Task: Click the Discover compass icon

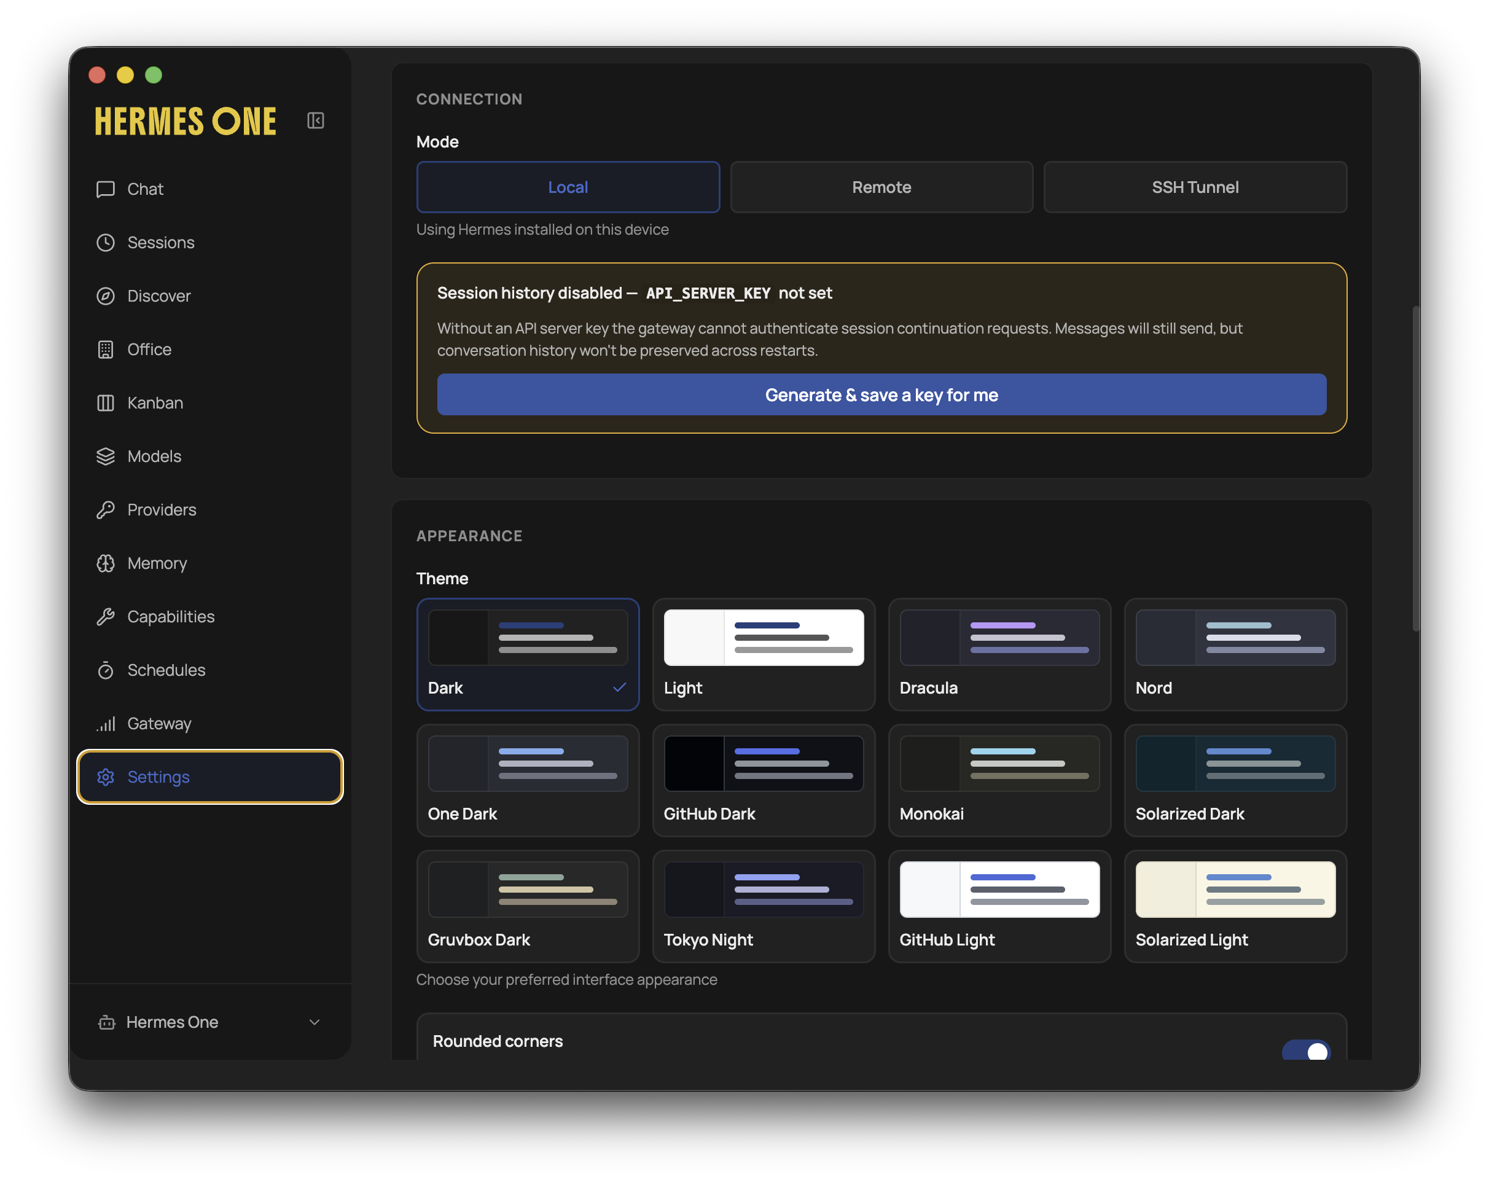Action: (105, 295)
